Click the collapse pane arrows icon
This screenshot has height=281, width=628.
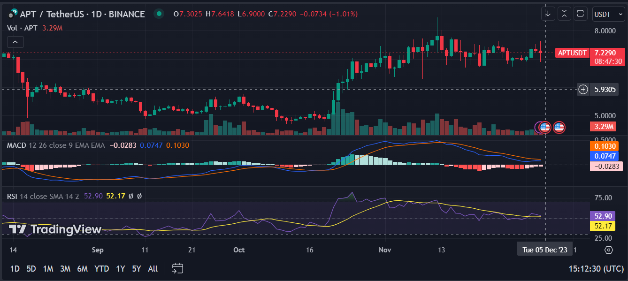pyautogui.click(x=564, y=14)
